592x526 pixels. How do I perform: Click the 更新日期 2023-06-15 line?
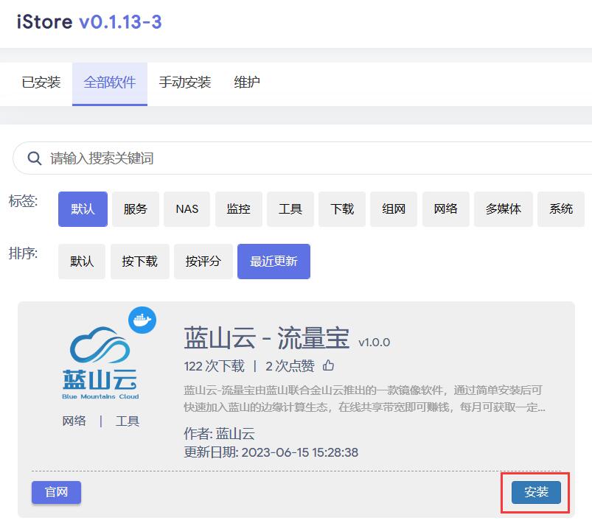click(271, 452)
